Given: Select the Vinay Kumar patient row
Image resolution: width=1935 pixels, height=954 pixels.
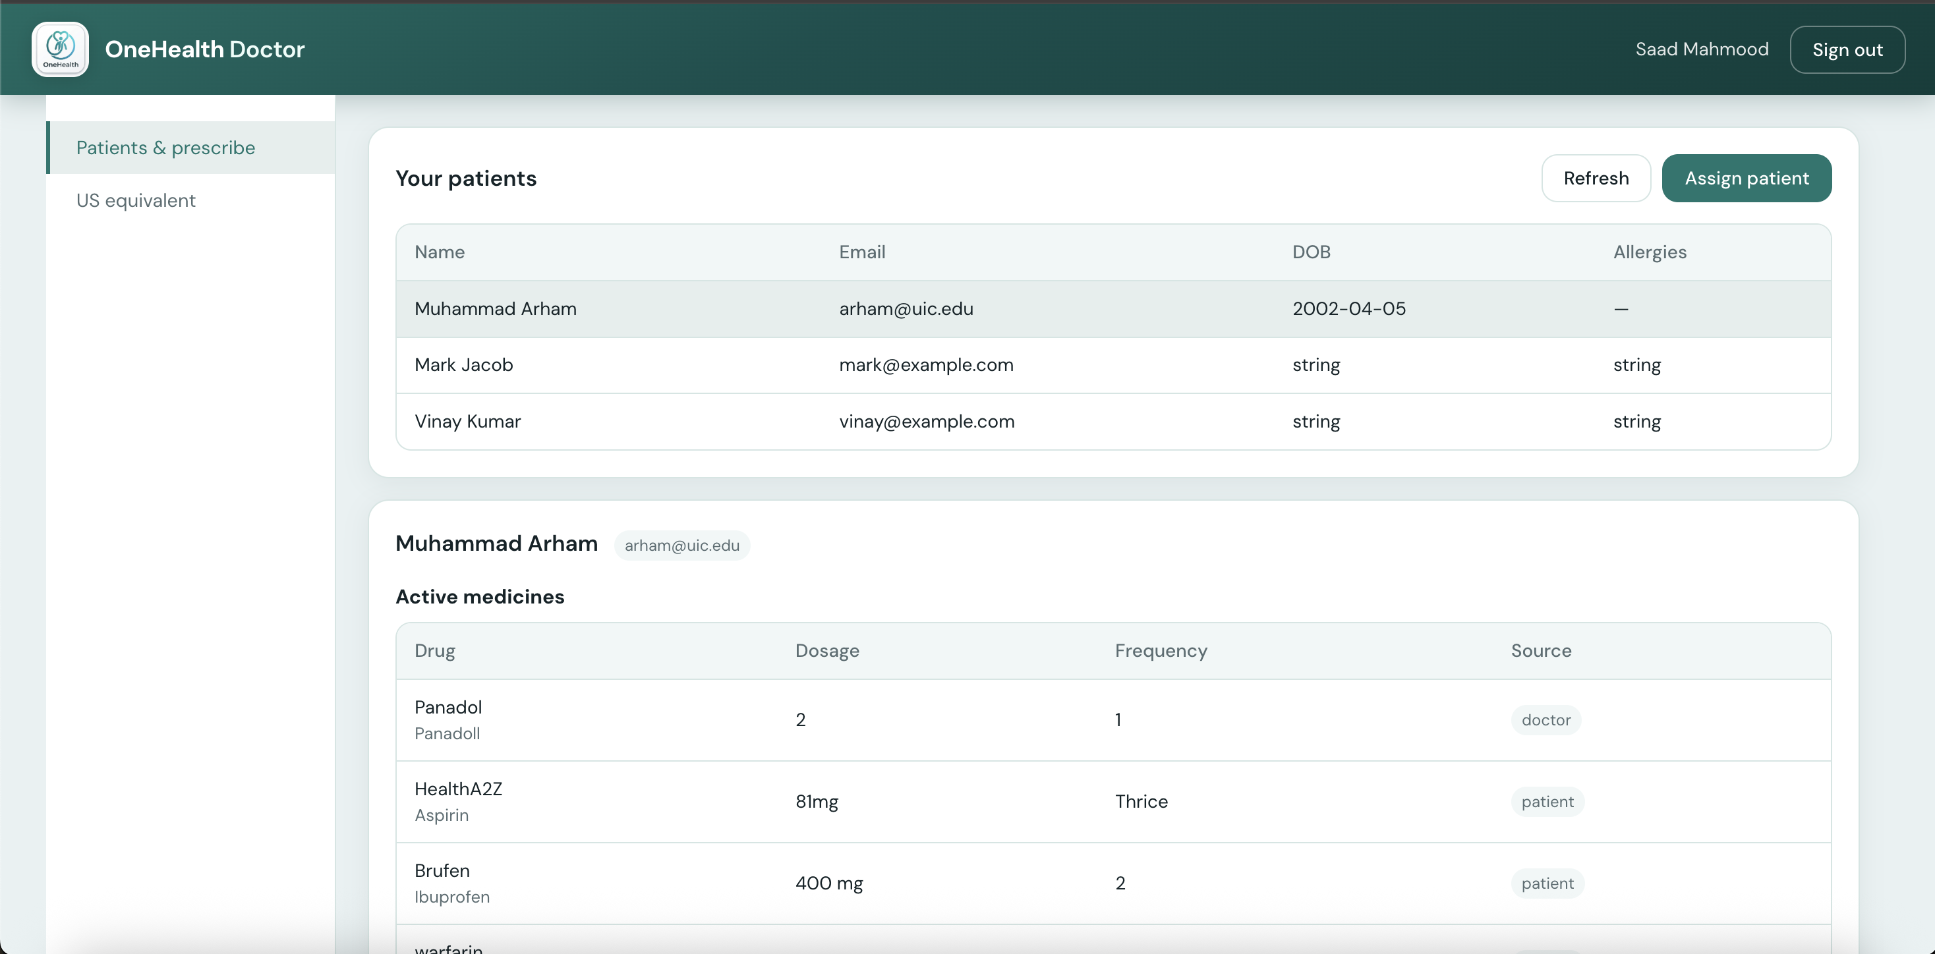Looking at the screenshot, I should click(467, 422).
